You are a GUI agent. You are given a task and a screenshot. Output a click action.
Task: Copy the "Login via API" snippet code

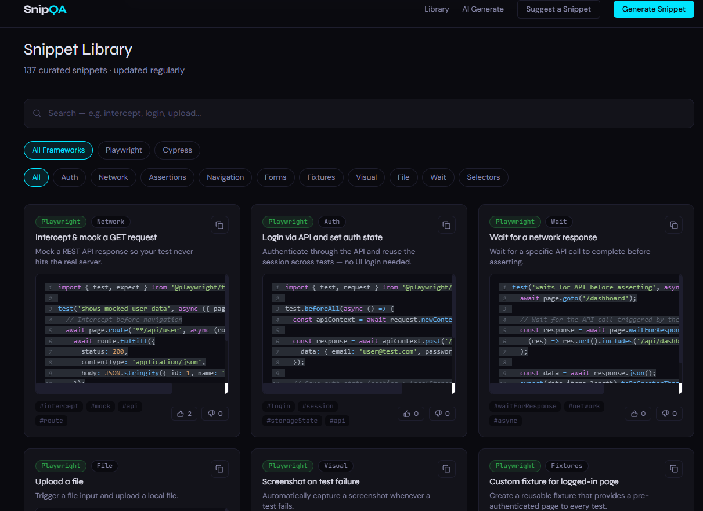[446, 225]
